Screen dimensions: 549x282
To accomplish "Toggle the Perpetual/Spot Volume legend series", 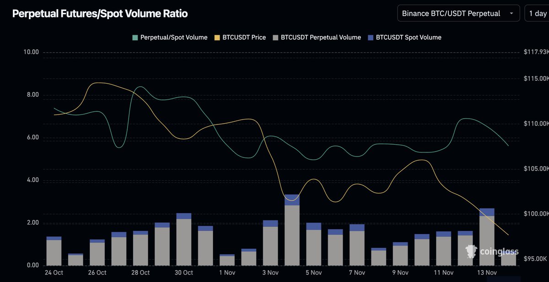I will (170, 37).
